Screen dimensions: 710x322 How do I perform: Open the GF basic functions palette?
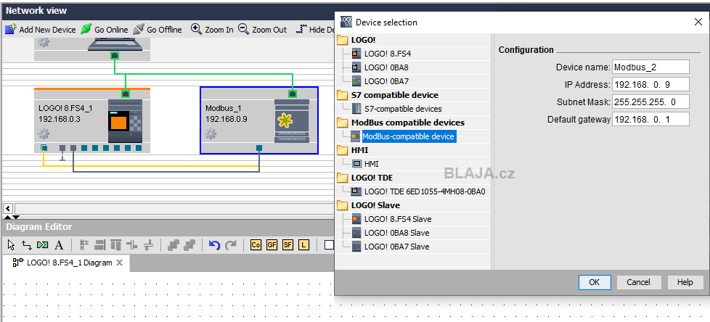(x=272, y=245)
